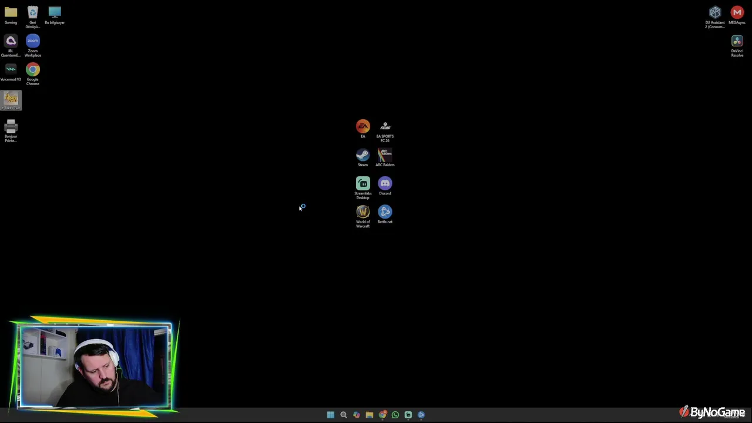Image resolution: width=752 pixels, height=423 pixels.
Task: Select the Streamlabs Desktop icon
Action: pos(363,189)
